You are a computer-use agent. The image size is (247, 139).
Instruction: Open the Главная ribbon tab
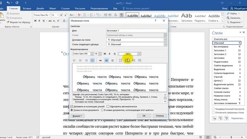[14, 8]
